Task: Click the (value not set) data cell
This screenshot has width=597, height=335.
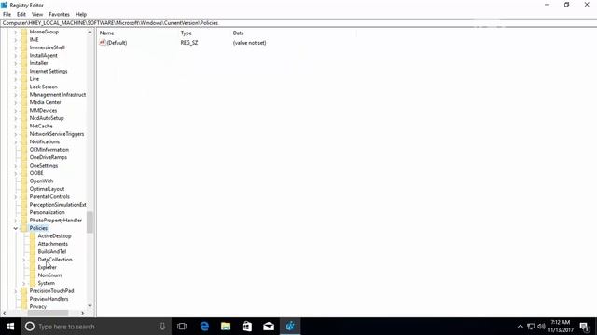Action: point(249,43)
